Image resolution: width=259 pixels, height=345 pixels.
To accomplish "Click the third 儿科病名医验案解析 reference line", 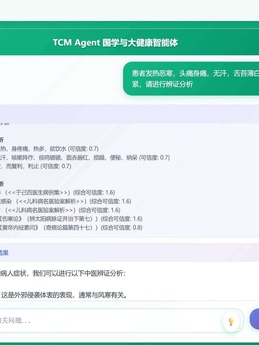I will point(60,210).
